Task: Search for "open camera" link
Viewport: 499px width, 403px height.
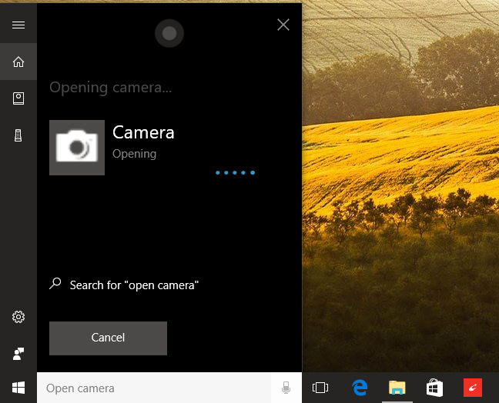Action: [134, 285]
